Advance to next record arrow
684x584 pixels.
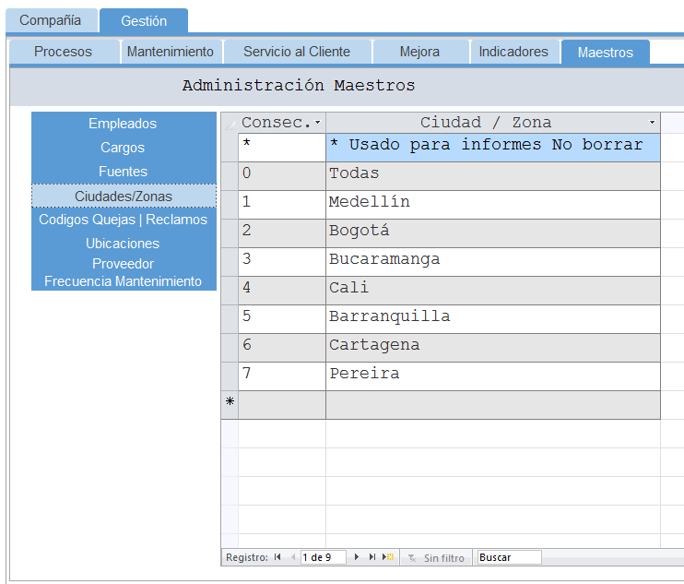click(358, 557)
